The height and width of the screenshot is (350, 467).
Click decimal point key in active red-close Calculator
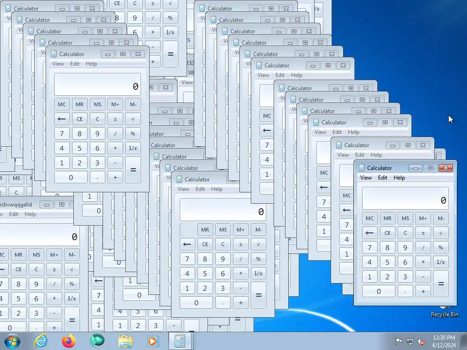click(405, 291)
